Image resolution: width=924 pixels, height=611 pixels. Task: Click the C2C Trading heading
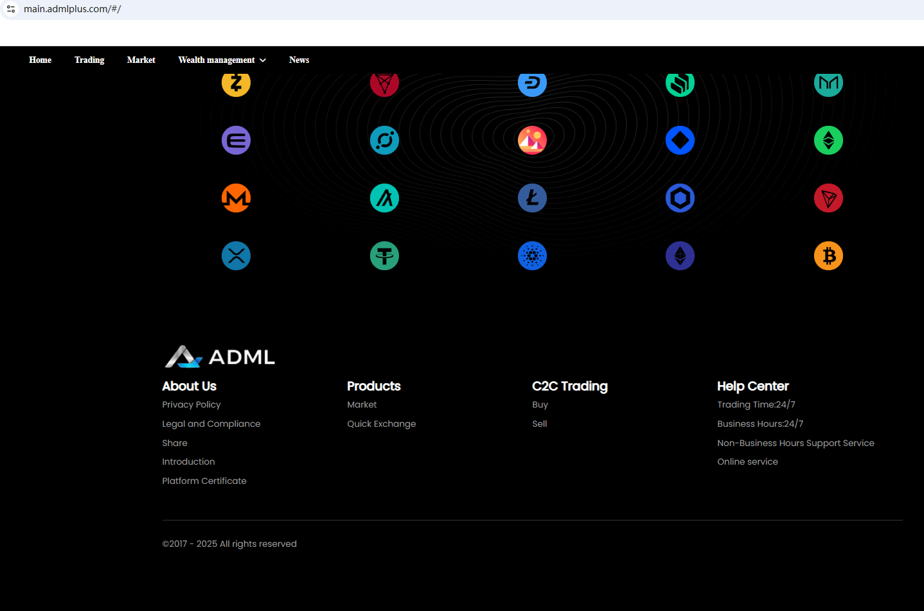coord(570,386)
